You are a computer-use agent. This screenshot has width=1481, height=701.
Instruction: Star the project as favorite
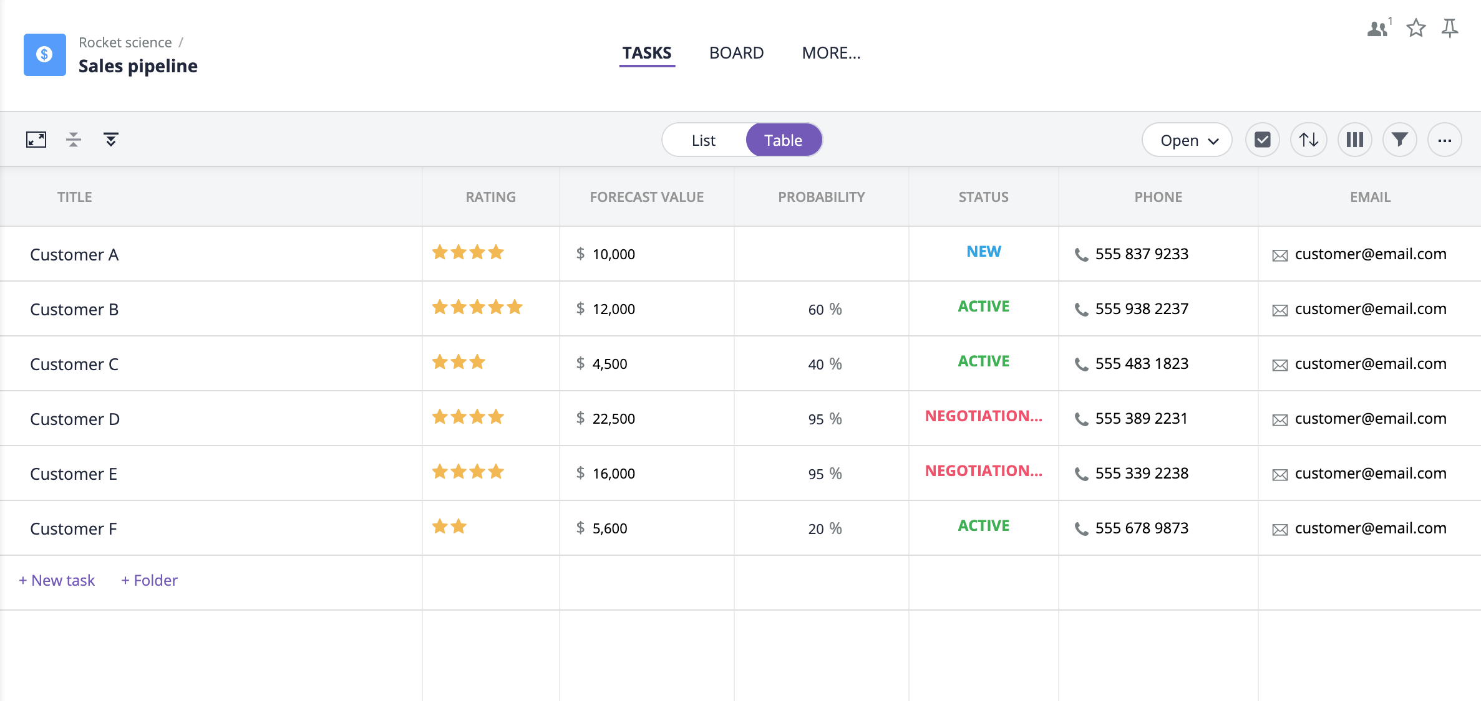pyautogui.click(x=1416, y=28)
